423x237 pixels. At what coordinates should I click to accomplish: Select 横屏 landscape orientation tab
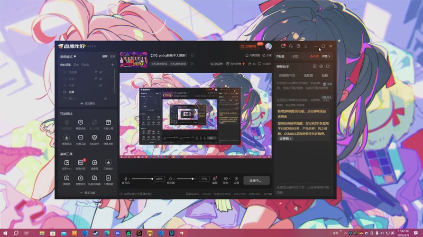point(105,56)
